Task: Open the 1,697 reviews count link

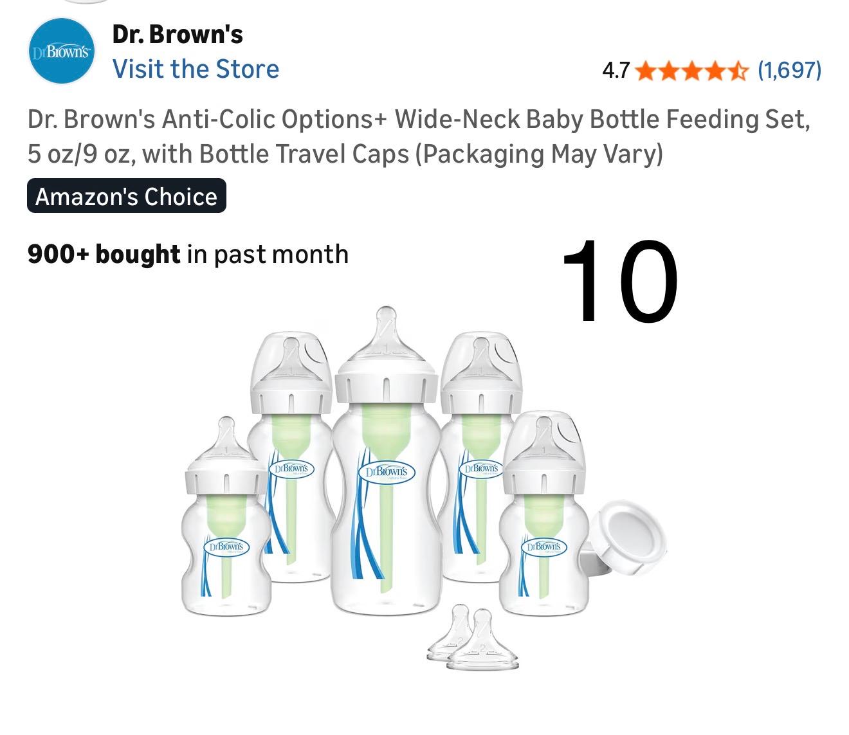Action: [x=789, y=69]
